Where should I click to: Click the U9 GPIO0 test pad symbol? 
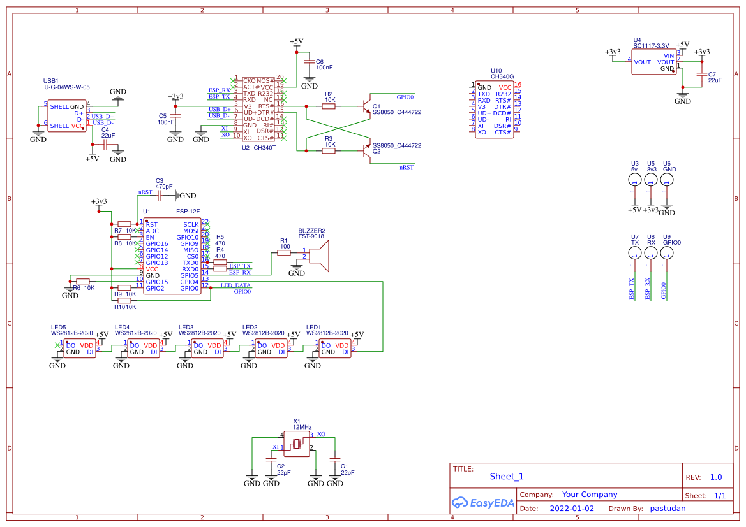click(666, 253)
